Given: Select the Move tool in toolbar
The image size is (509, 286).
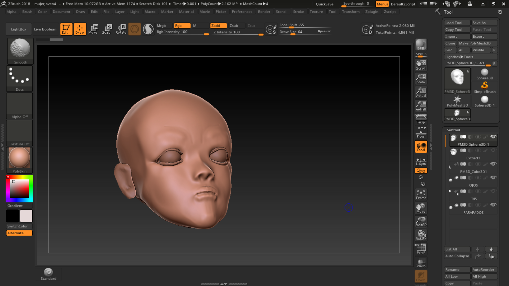Looking at the screenshot, I should coord(93,29).
